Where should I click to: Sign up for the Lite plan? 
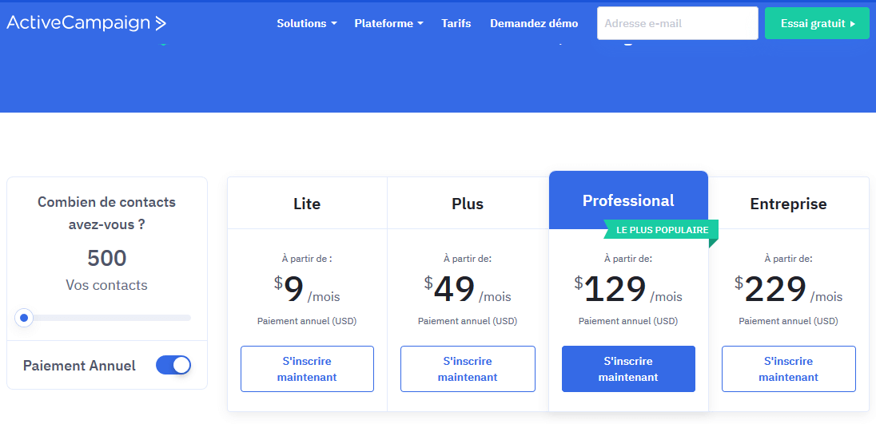click(307, 369)
